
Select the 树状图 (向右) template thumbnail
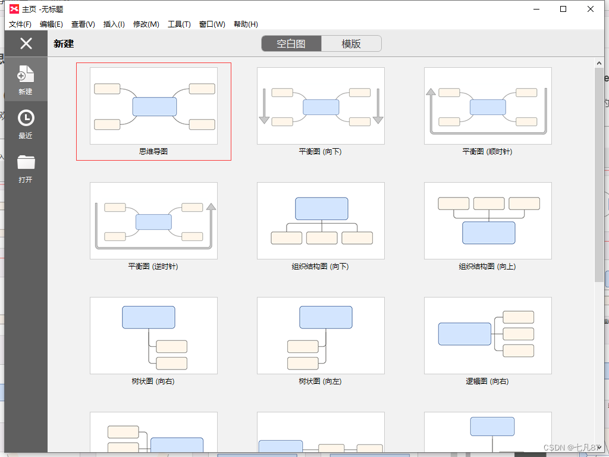(154, 336)
